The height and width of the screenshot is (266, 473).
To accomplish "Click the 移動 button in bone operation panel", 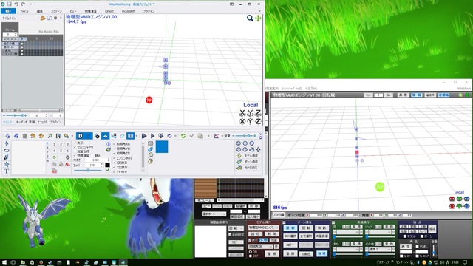I will pos(321,228).
